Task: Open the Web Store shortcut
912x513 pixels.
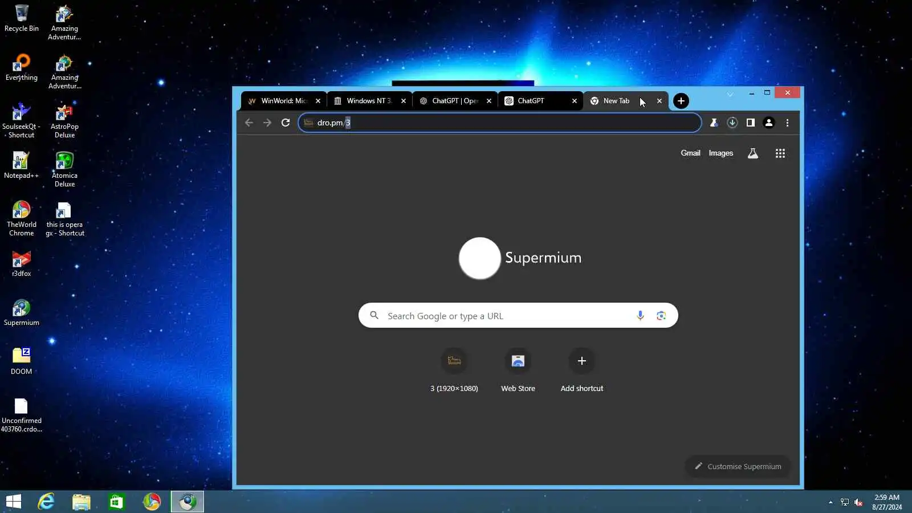Action: 518,370
